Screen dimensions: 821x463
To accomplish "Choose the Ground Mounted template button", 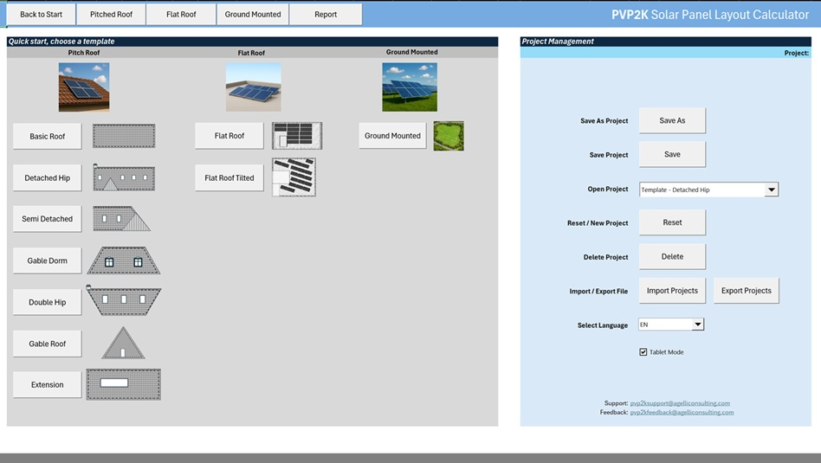I will click(x=392, y=136).
